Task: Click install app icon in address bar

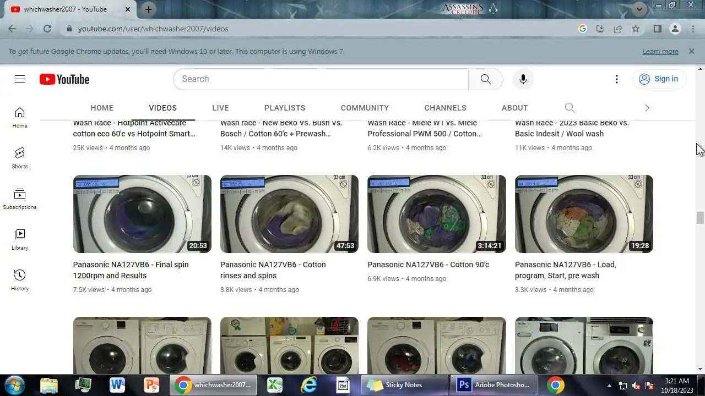Action: (x=600, y=29)
